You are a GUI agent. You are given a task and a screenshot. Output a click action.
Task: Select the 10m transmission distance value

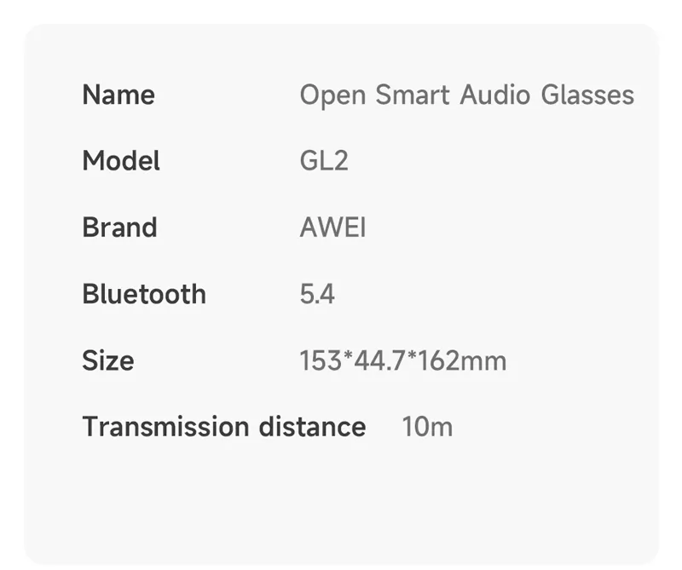click(427, 427)
